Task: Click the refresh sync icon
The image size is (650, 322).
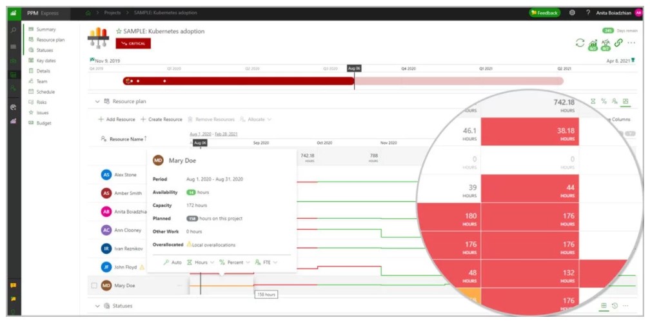Action: tap(580, 43)
